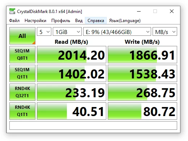Image resolution: width=188 pixels, height=141 pixels.
Task: Click the 268.75 write result
Action: point(142,92)
